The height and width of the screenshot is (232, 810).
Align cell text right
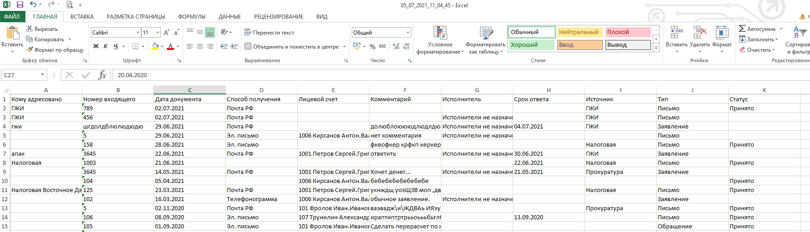210,46
